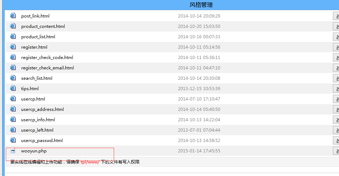Click the icon next to usercp_address.html

click(13, 109)
